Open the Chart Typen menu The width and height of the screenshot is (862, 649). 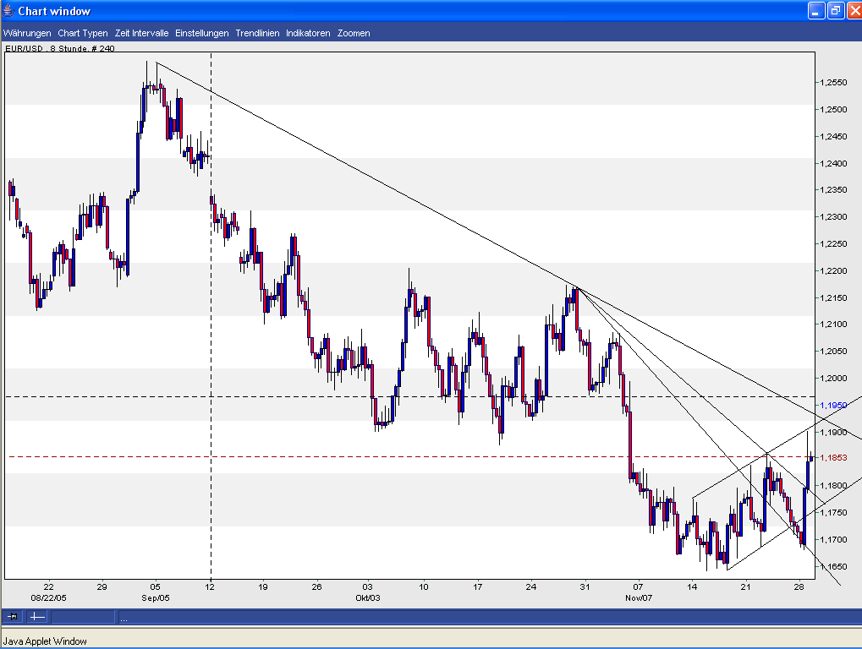tap(81, 33)
